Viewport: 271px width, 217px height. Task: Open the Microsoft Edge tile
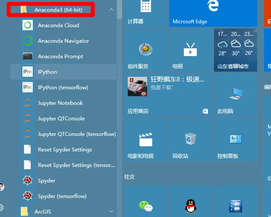tap(213, 13)
